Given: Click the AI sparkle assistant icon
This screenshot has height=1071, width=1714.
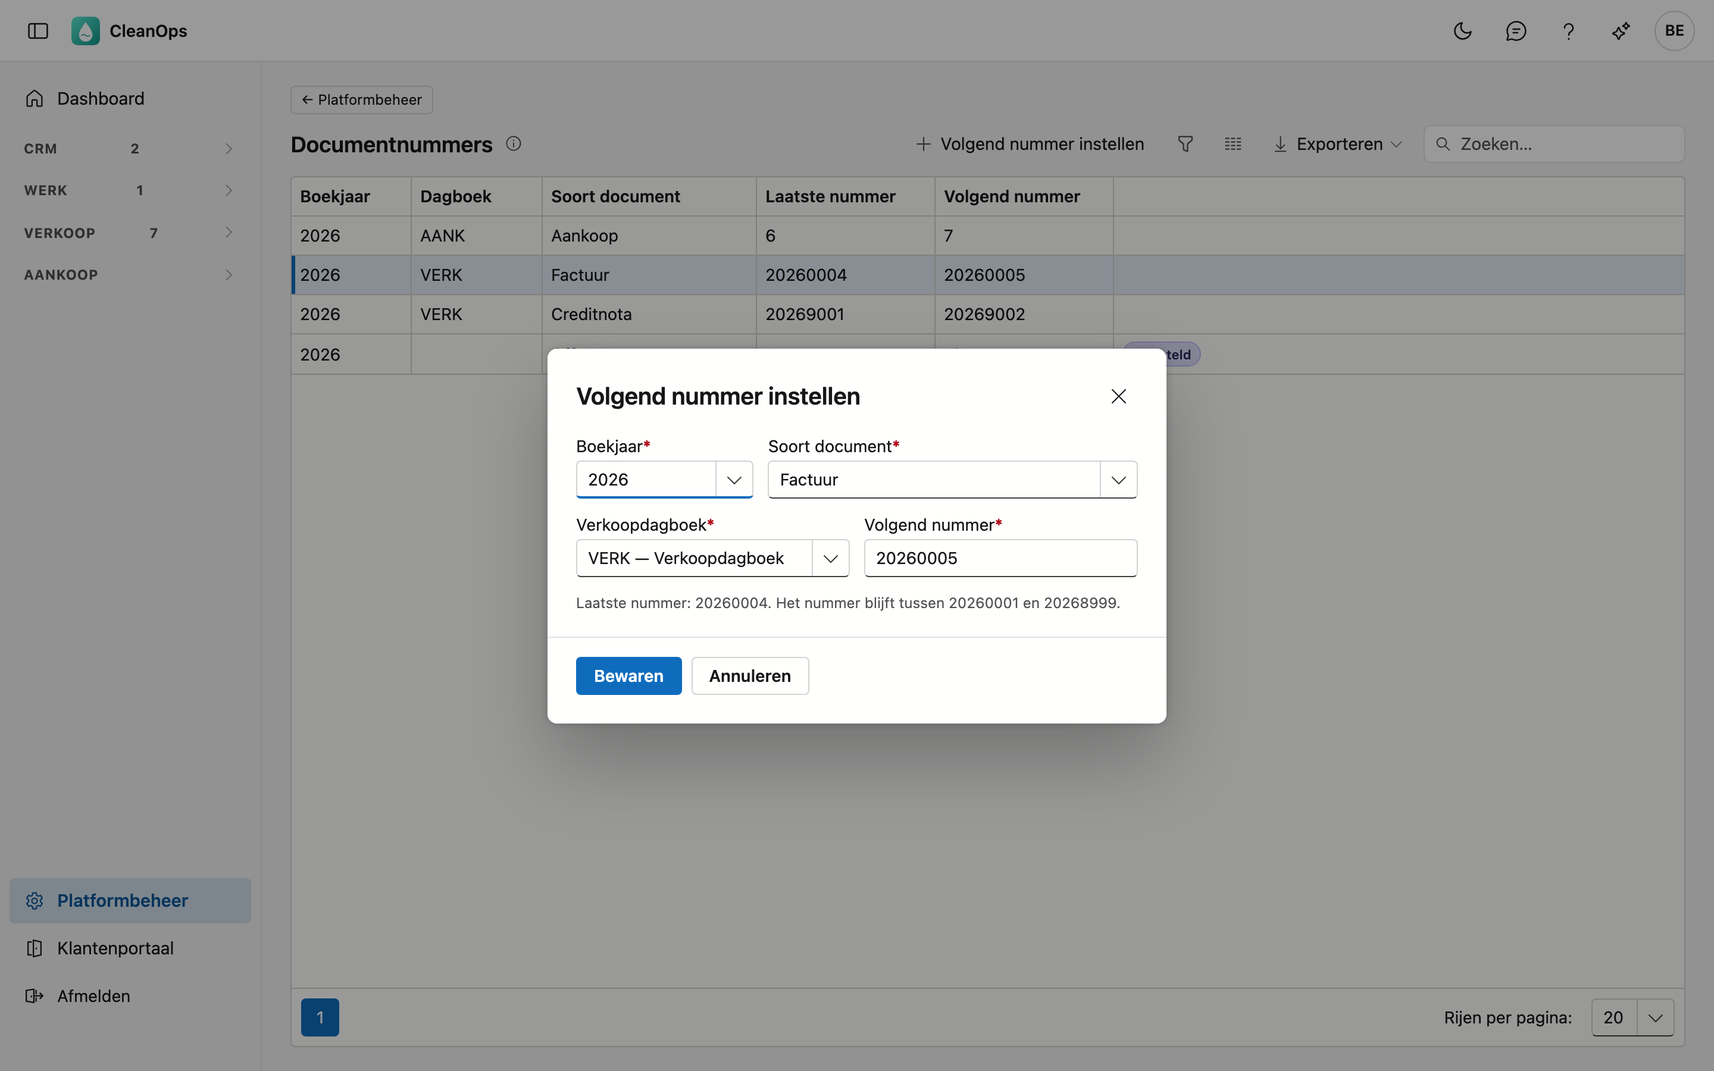Looking at the screenshot, I should click(x=1621, y=30).
